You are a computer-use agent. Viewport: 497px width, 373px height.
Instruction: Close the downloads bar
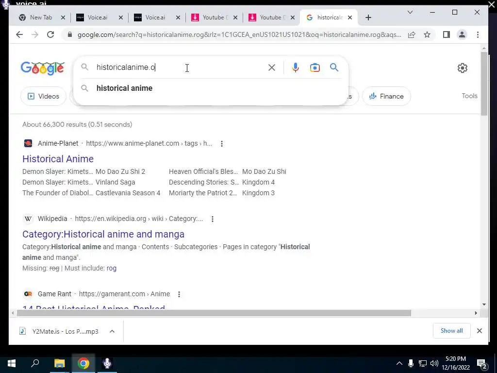coord(479,331)
